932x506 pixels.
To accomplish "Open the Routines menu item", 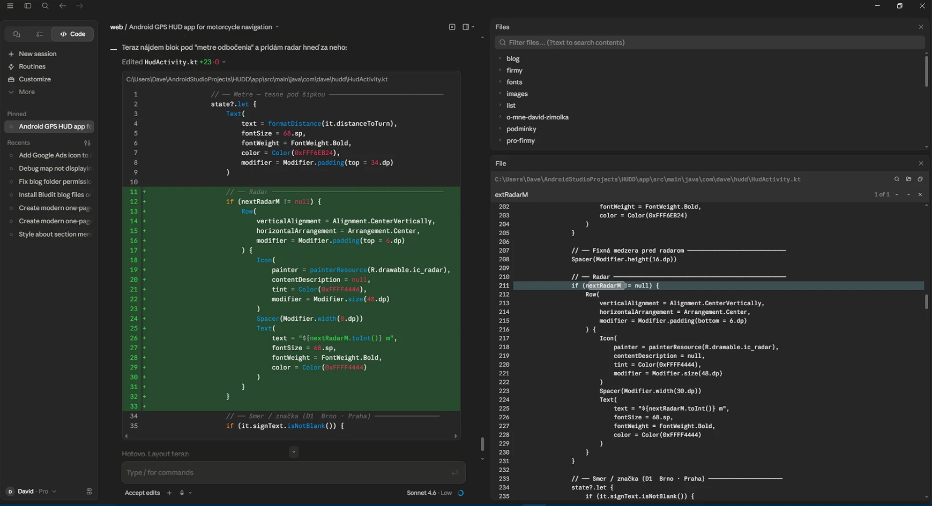I will [32, 66].
